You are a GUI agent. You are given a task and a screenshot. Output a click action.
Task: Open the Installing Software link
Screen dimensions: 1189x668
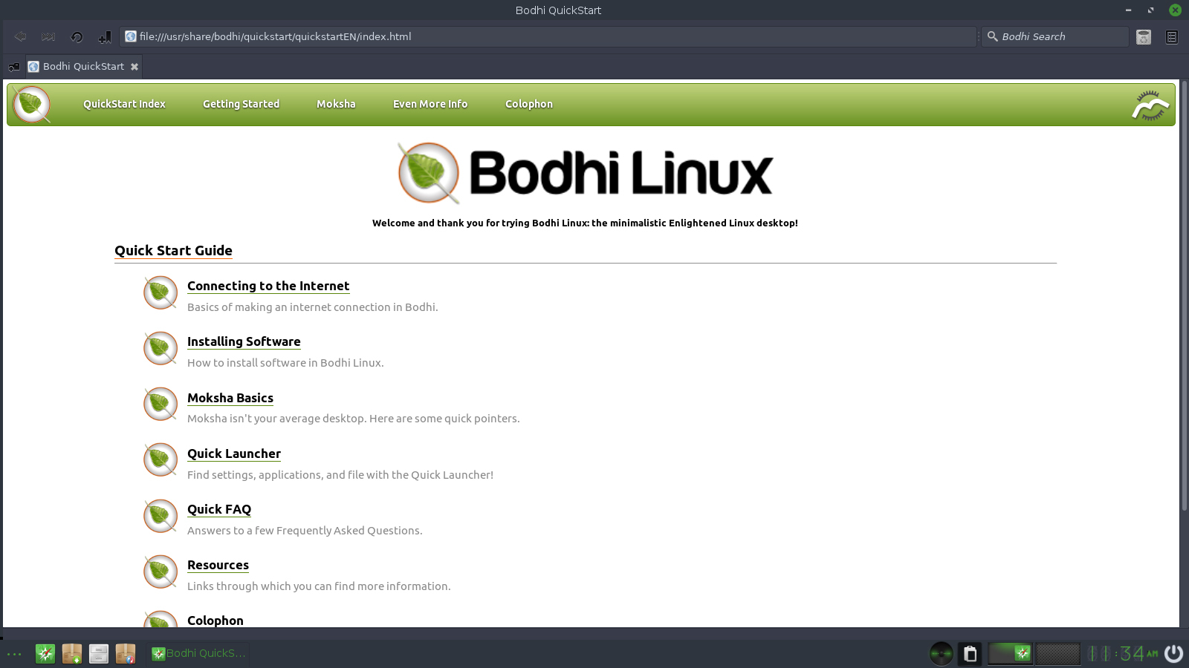(244, 341)
